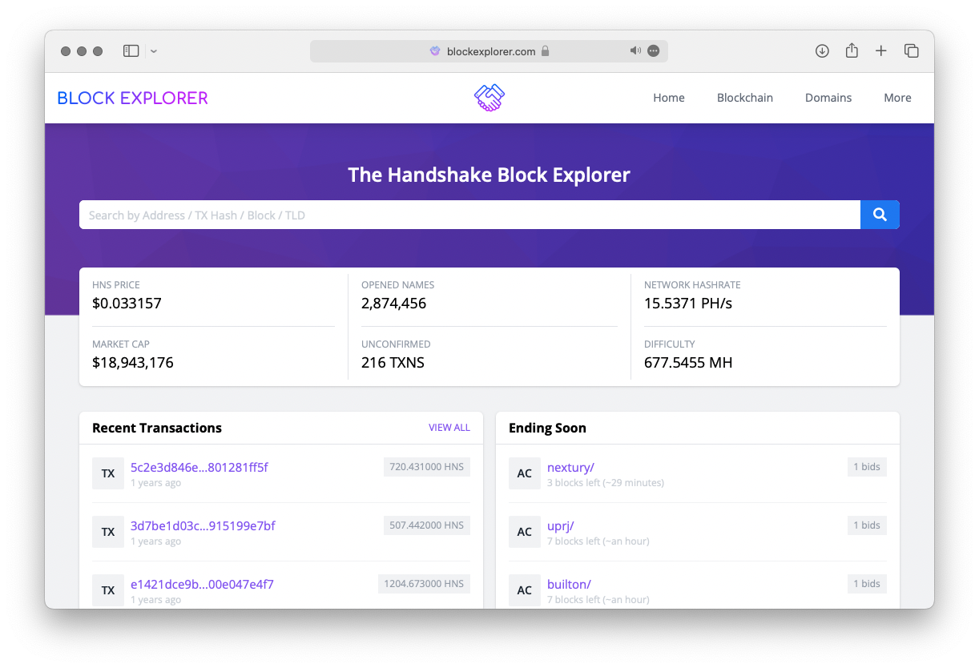Screen dimensions: 979x668
Task: Open the address bar ellipsis options
Action: click(654, 51)
